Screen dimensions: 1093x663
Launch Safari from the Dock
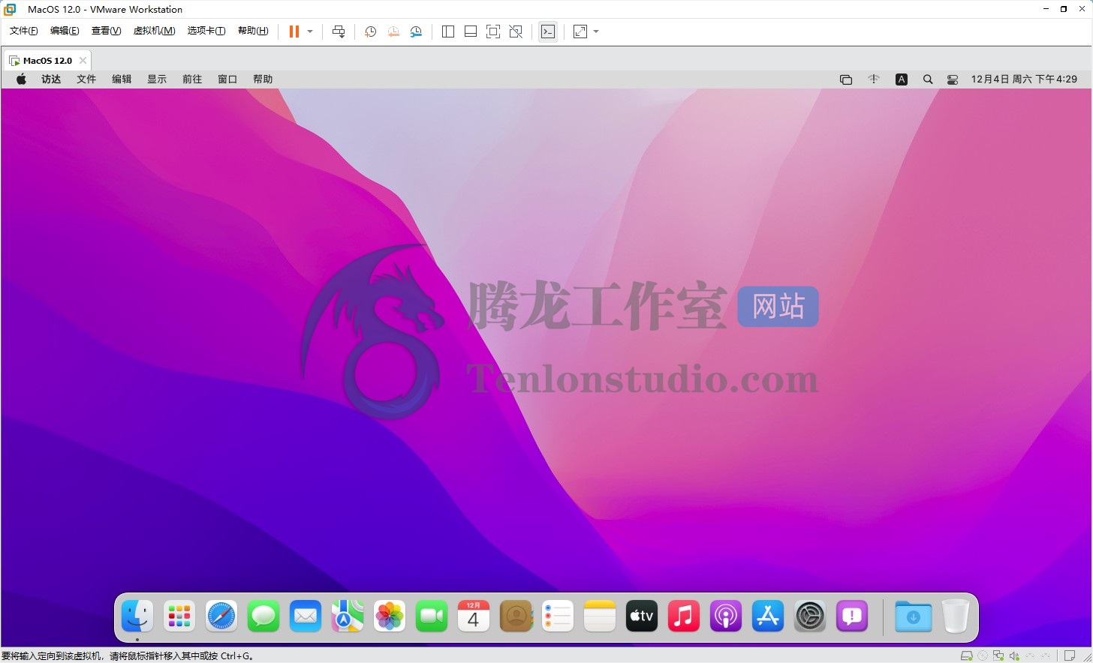(x=221, y=616)
